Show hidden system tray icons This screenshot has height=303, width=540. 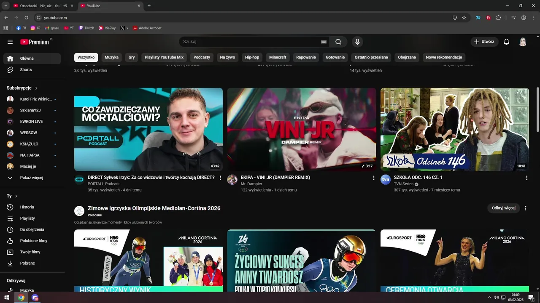489,298
